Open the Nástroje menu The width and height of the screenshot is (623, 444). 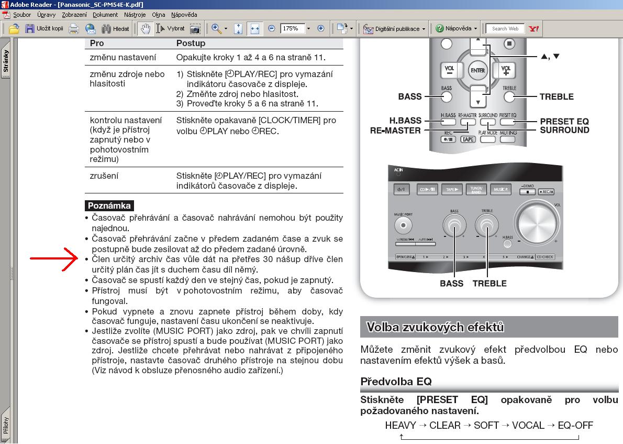(135, 15)
